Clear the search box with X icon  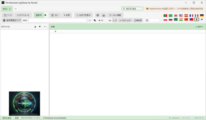pyautogui.click(x=90, y=20)
